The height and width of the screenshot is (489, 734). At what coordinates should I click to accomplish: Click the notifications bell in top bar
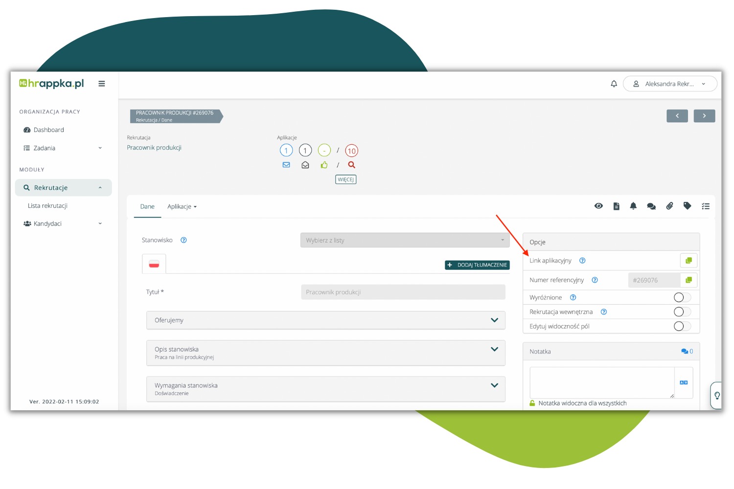tap(614, 84)
